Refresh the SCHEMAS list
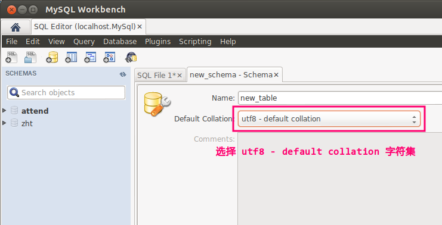The height and width of the screenshot is (225, 442). [123, 74]
